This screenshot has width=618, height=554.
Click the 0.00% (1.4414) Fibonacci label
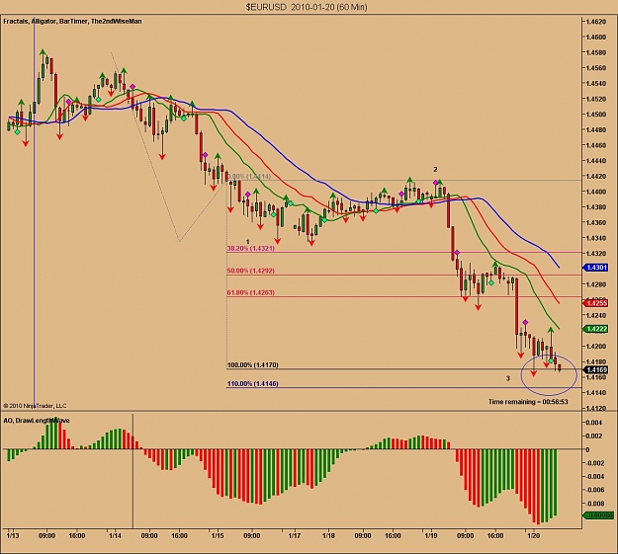(249, 177)
